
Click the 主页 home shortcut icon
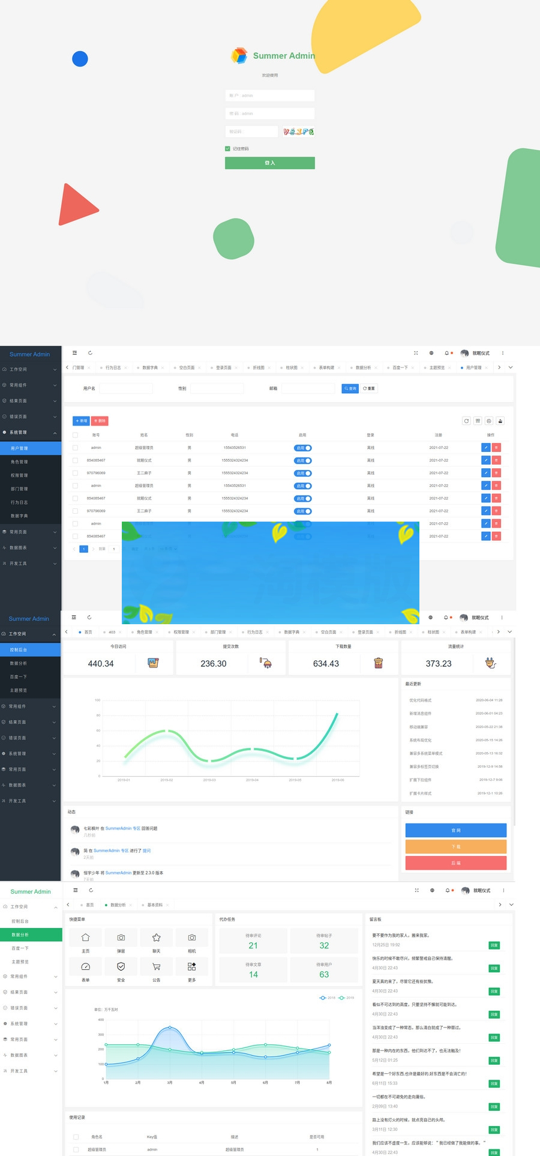[x=85, y=938]
